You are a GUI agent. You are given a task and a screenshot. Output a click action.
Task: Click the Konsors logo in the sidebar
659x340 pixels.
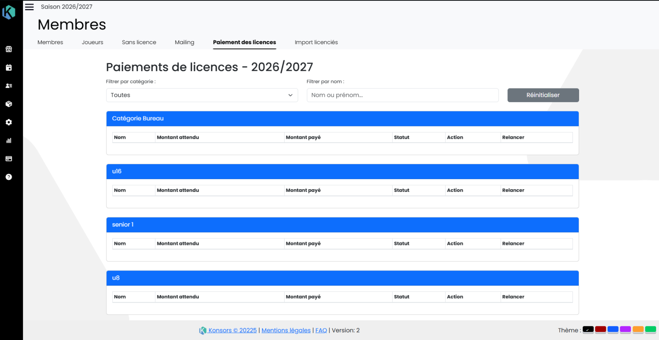(x=9, y=12)
